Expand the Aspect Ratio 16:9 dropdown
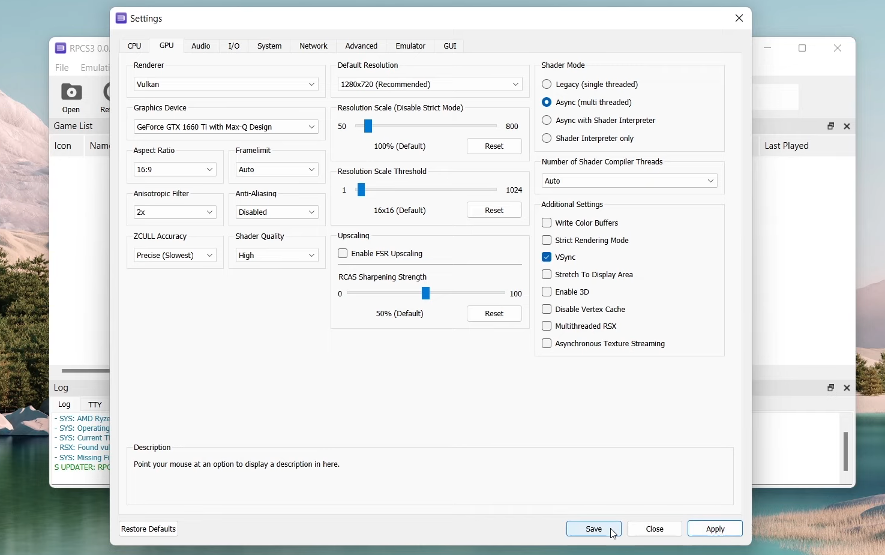The image size is (885, 555). (x=175, y=170)
